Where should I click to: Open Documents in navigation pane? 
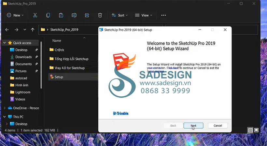[x=23, y=64]
